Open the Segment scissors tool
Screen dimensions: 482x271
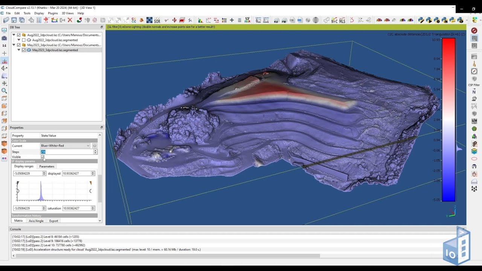166,20
